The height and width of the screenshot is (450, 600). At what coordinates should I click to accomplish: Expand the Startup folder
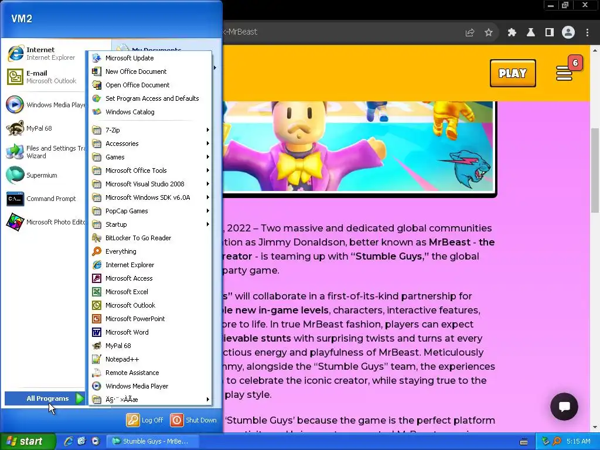coord(150,224)
